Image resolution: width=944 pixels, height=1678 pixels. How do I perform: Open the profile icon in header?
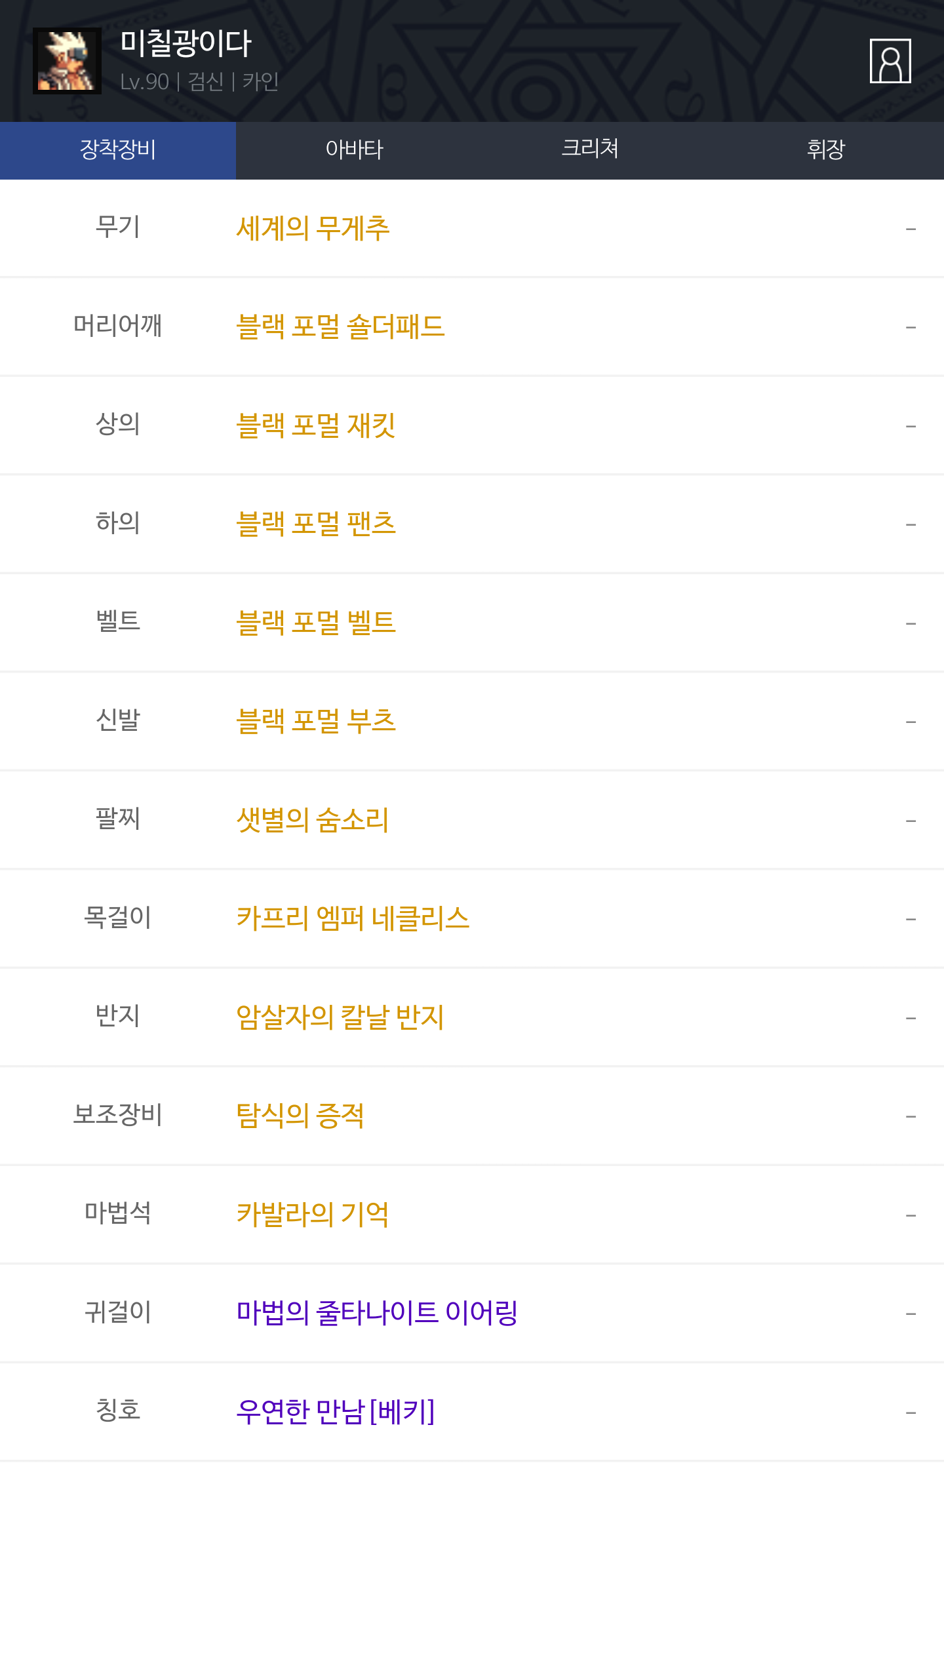tap(890, 61)
